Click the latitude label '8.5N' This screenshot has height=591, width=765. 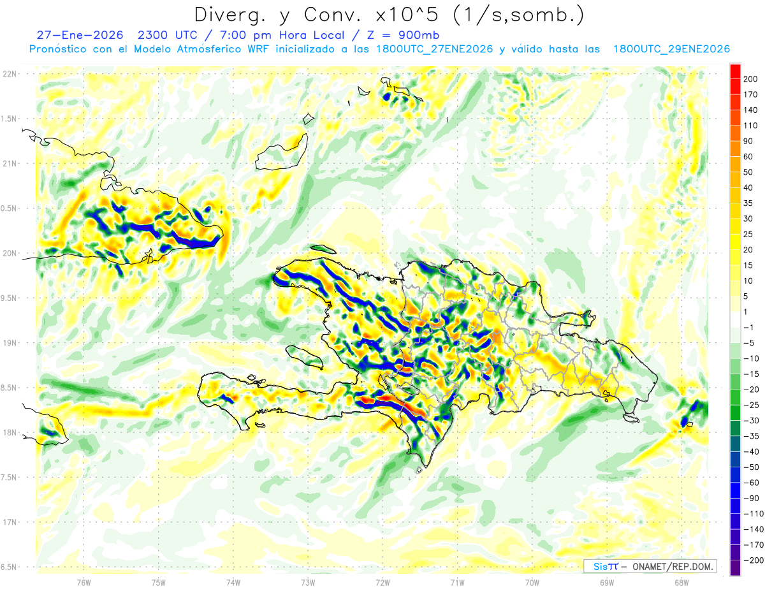pyautogui.click(x=8, y=388)
